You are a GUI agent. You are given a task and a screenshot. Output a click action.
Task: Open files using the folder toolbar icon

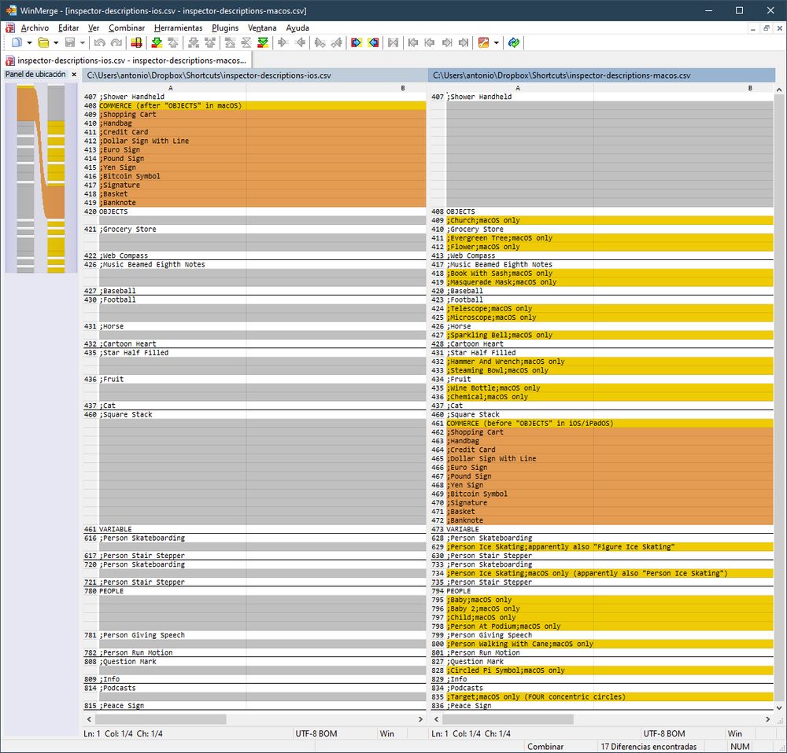46,42
